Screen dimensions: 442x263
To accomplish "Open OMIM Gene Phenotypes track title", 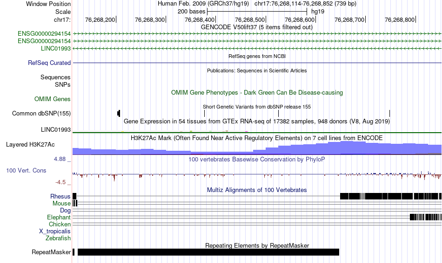I will click(x=257, y=92).
